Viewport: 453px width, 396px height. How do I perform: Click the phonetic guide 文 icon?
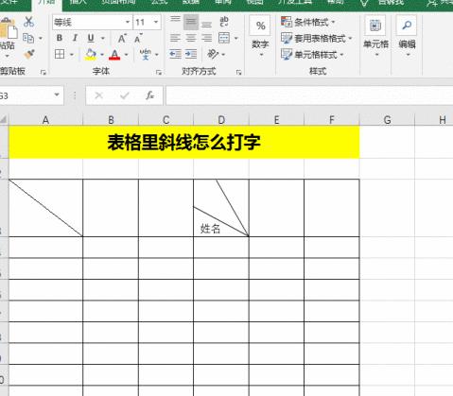146,54
